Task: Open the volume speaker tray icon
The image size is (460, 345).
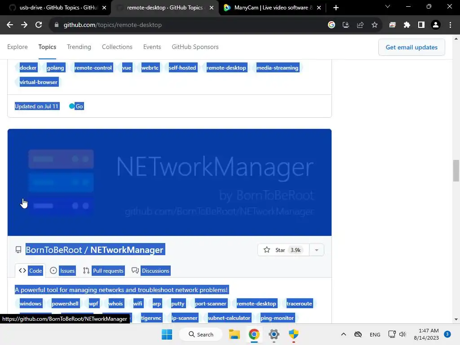Action: [402, 334]
